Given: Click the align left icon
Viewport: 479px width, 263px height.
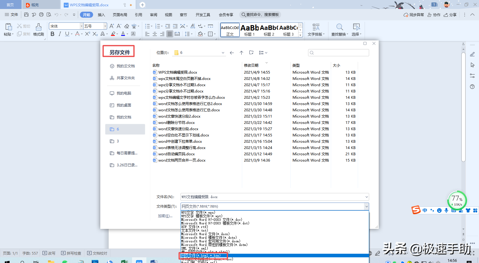Looking at the screenshot, I should 147,34.
